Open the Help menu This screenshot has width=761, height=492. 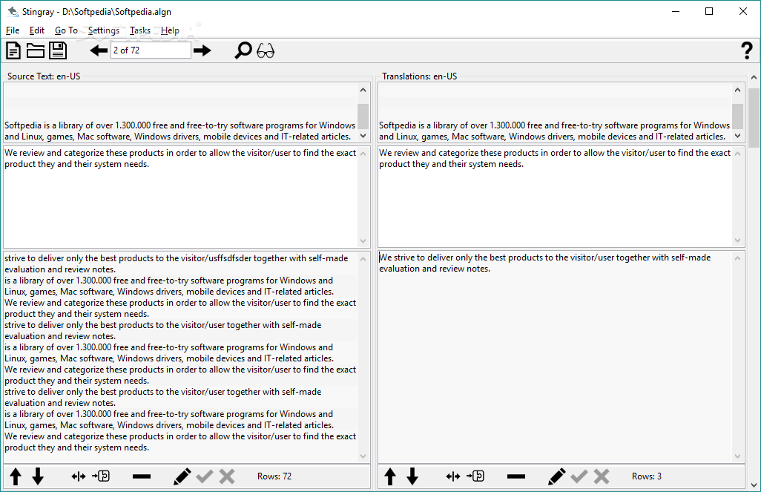pyautogui.click(x=170, y=30)
